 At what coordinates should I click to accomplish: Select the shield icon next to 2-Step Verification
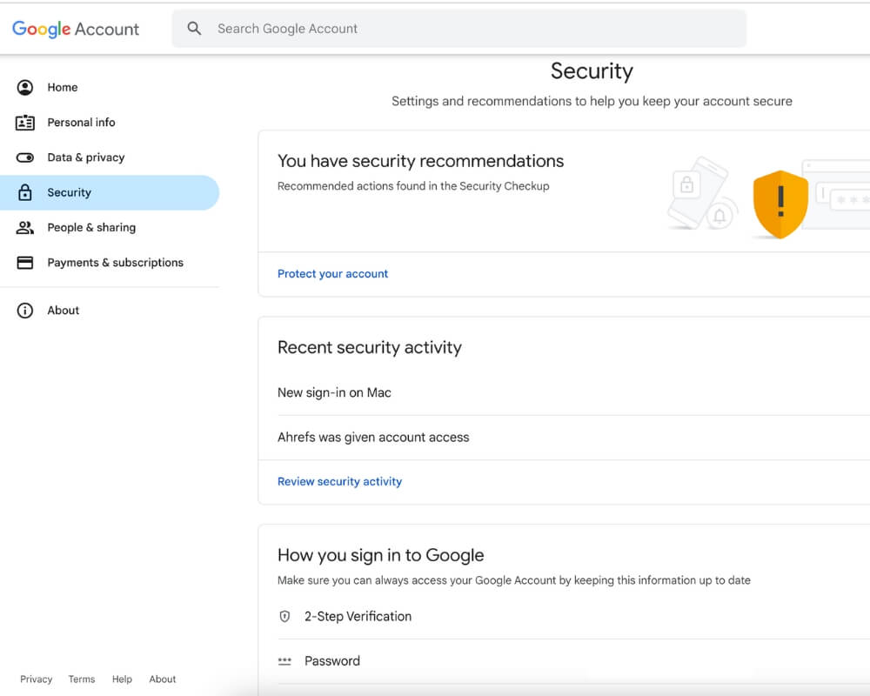[x=284, y=616]
